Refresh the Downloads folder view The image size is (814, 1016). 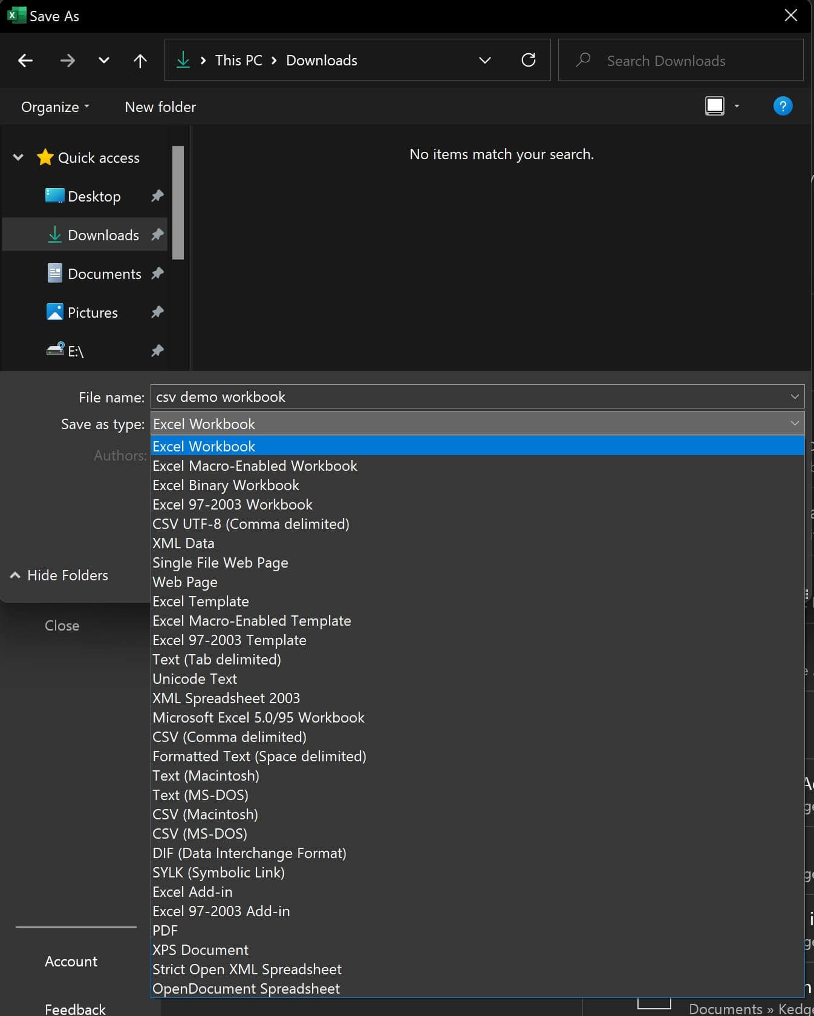(x=528, y=60)
